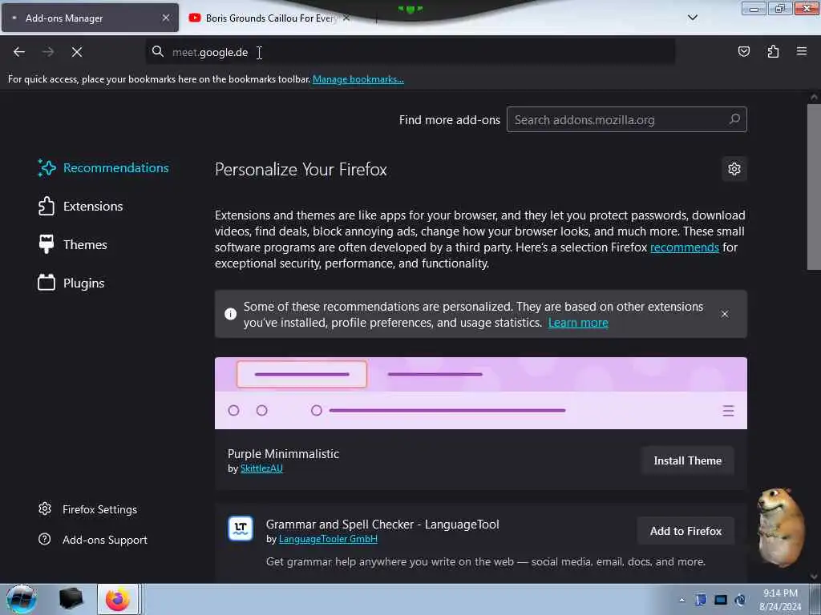Show hidden system tray icons
821x615 pixels.
(x=681, y=601)
